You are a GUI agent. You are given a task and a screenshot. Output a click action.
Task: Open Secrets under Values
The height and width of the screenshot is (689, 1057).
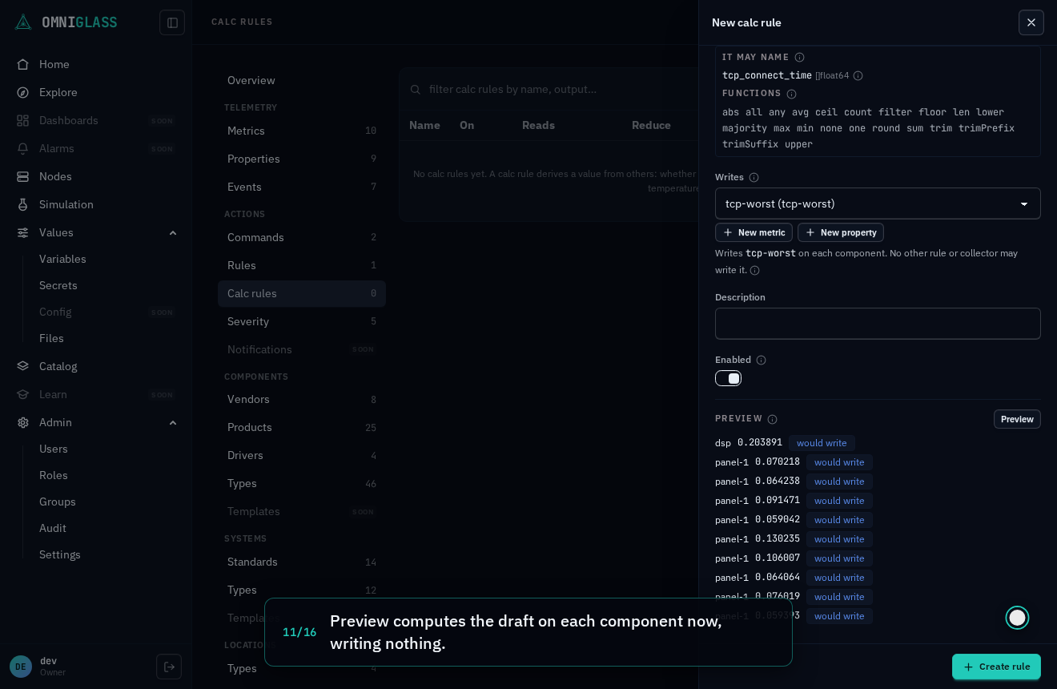click(x=58, y=285)
